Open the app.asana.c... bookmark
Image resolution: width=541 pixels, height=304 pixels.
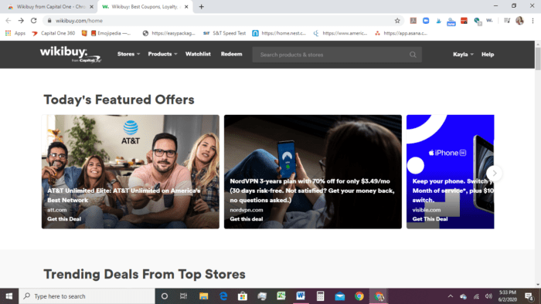coord(402,33)
